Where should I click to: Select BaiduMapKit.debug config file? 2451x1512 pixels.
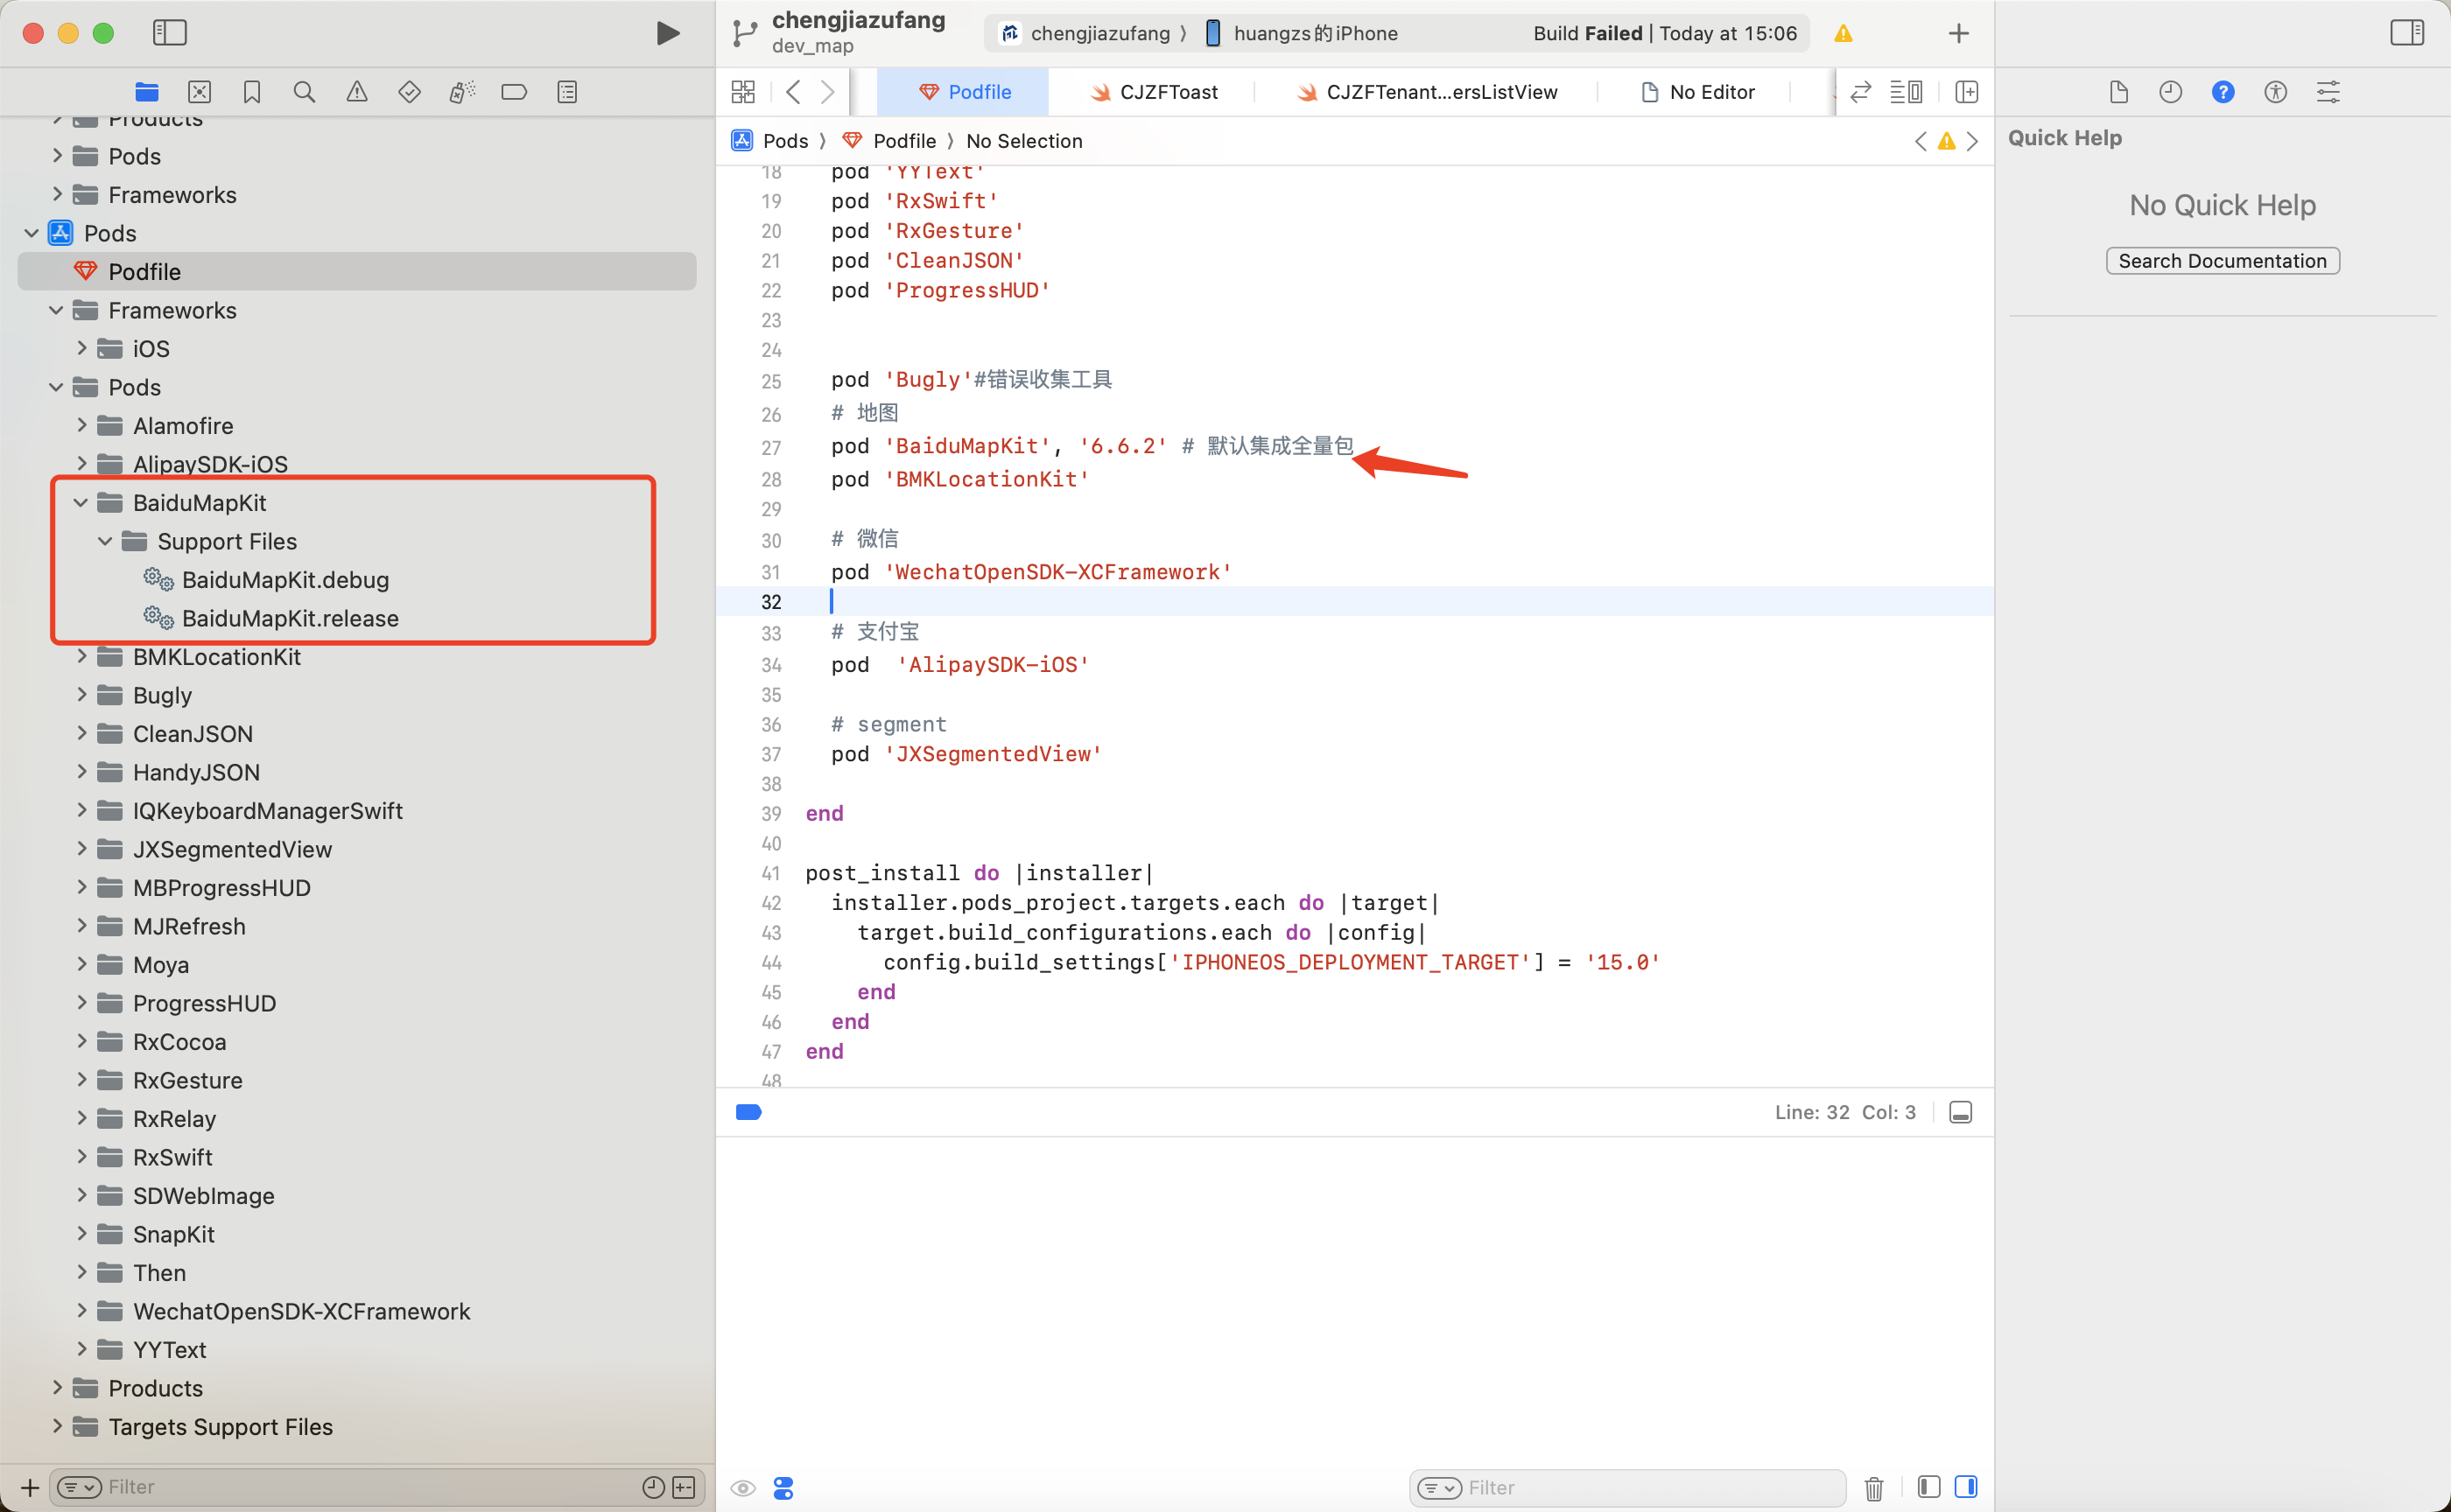tap(285, 580)
